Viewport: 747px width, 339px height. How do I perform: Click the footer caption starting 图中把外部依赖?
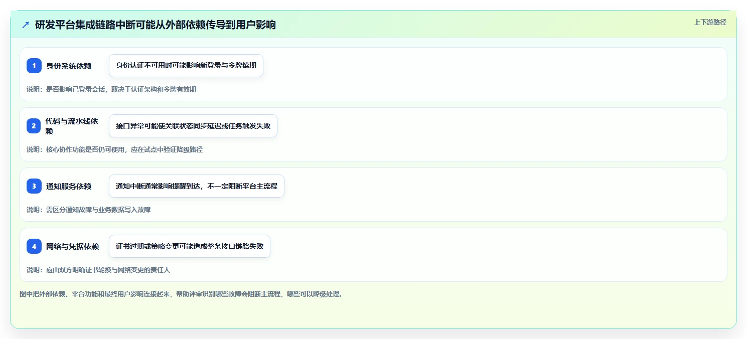182,294
